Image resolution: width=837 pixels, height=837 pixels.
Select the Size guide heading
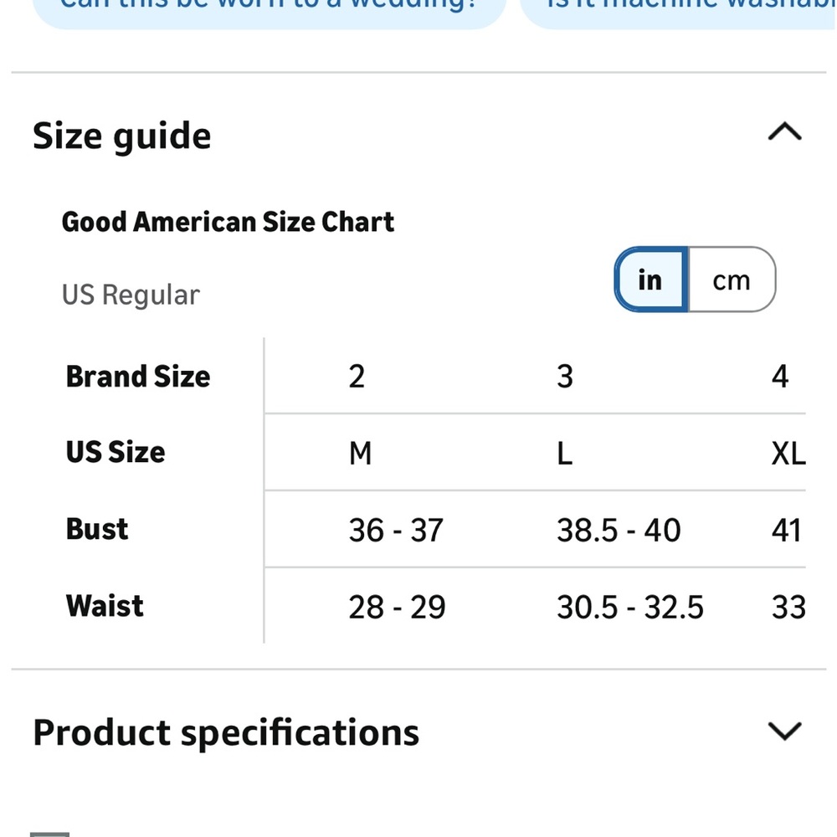coord(121,136)
